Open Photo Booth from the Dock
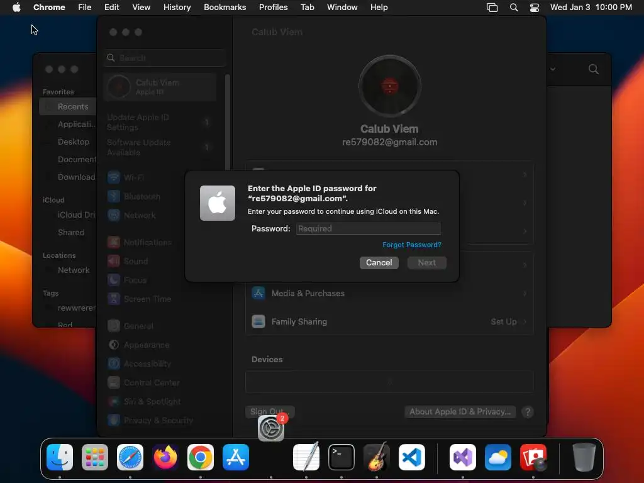 (x=533, y=457)
